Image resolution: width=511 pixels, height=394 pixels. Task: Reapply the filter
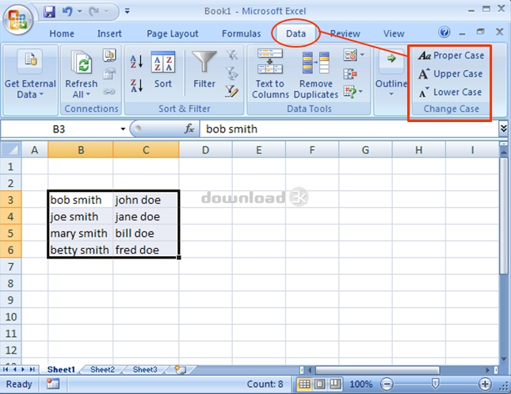point(231,74)
